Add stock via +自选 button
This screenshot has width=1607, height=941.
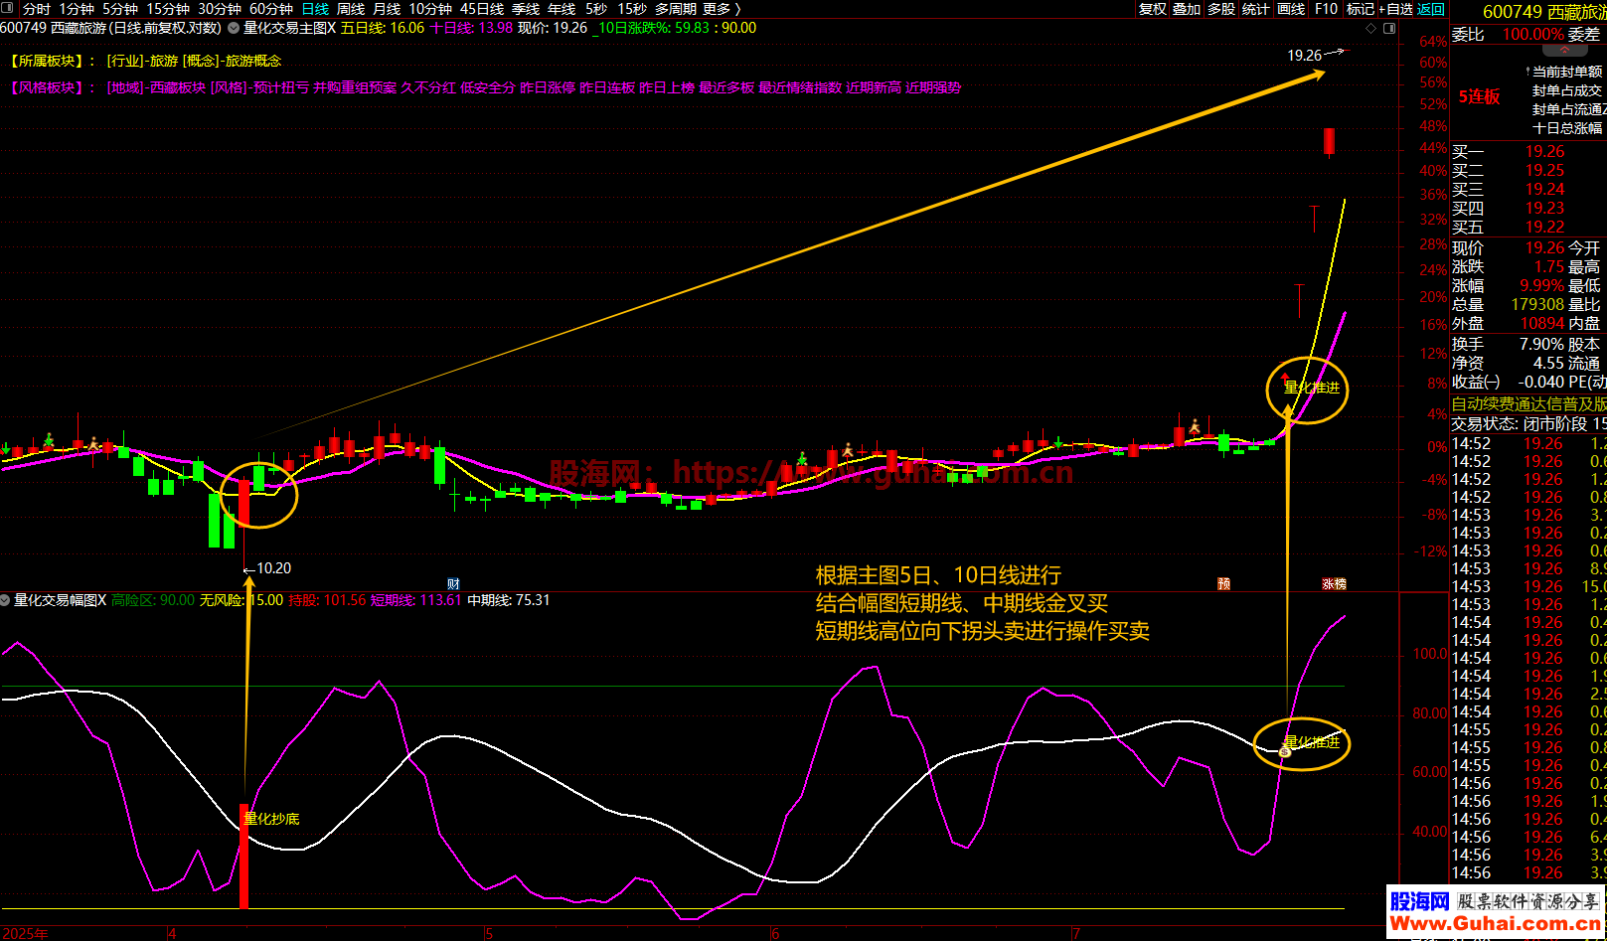coord(1395,9)
